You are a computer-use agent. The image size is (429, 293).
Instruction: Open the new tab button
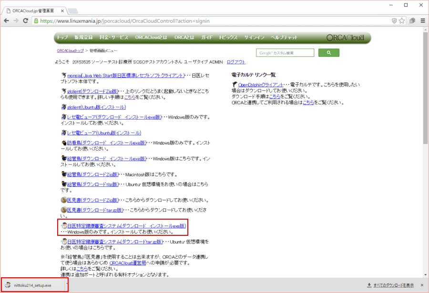point(73,10)
